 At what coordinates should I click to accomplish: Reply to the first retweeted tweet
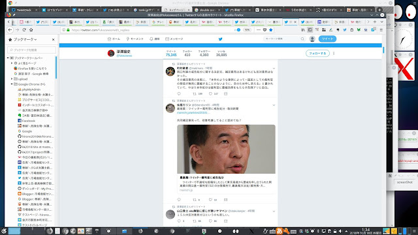tap(179, 94)
